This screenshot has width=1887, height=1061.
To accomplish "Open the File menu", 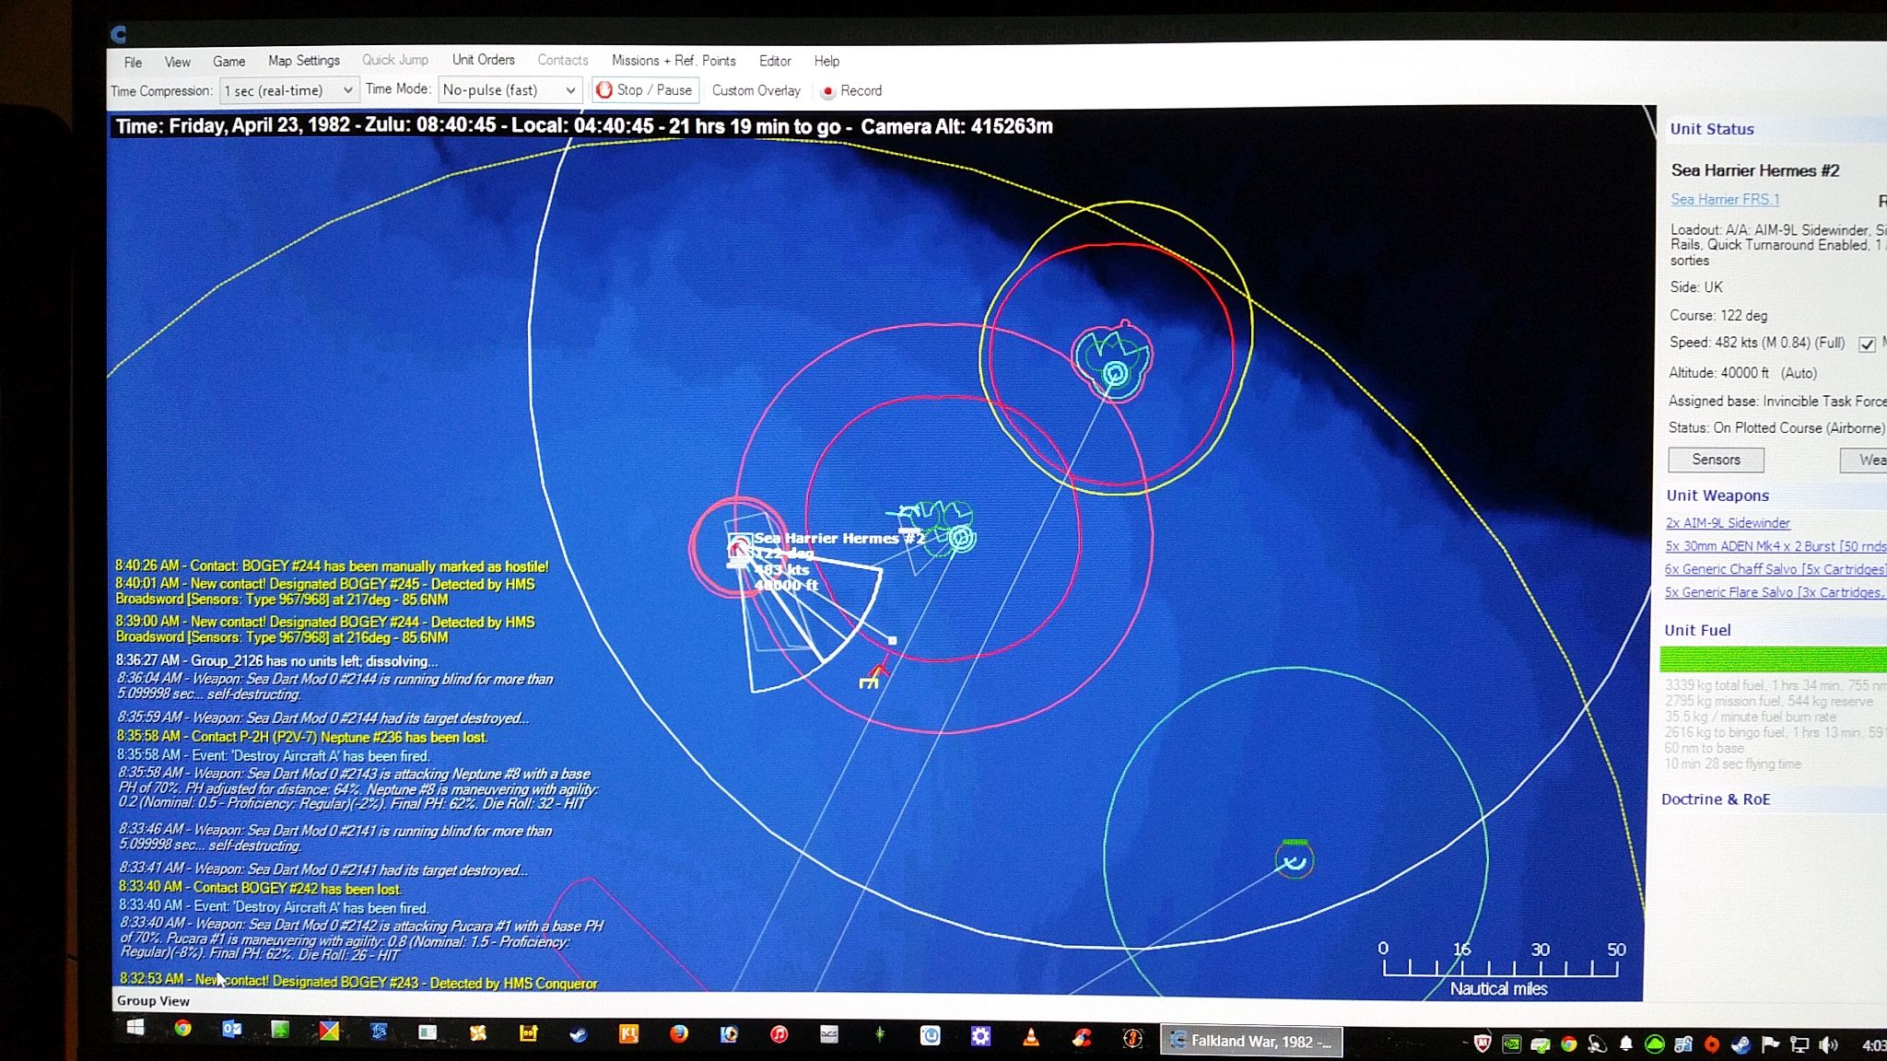I will pos(133,62).
